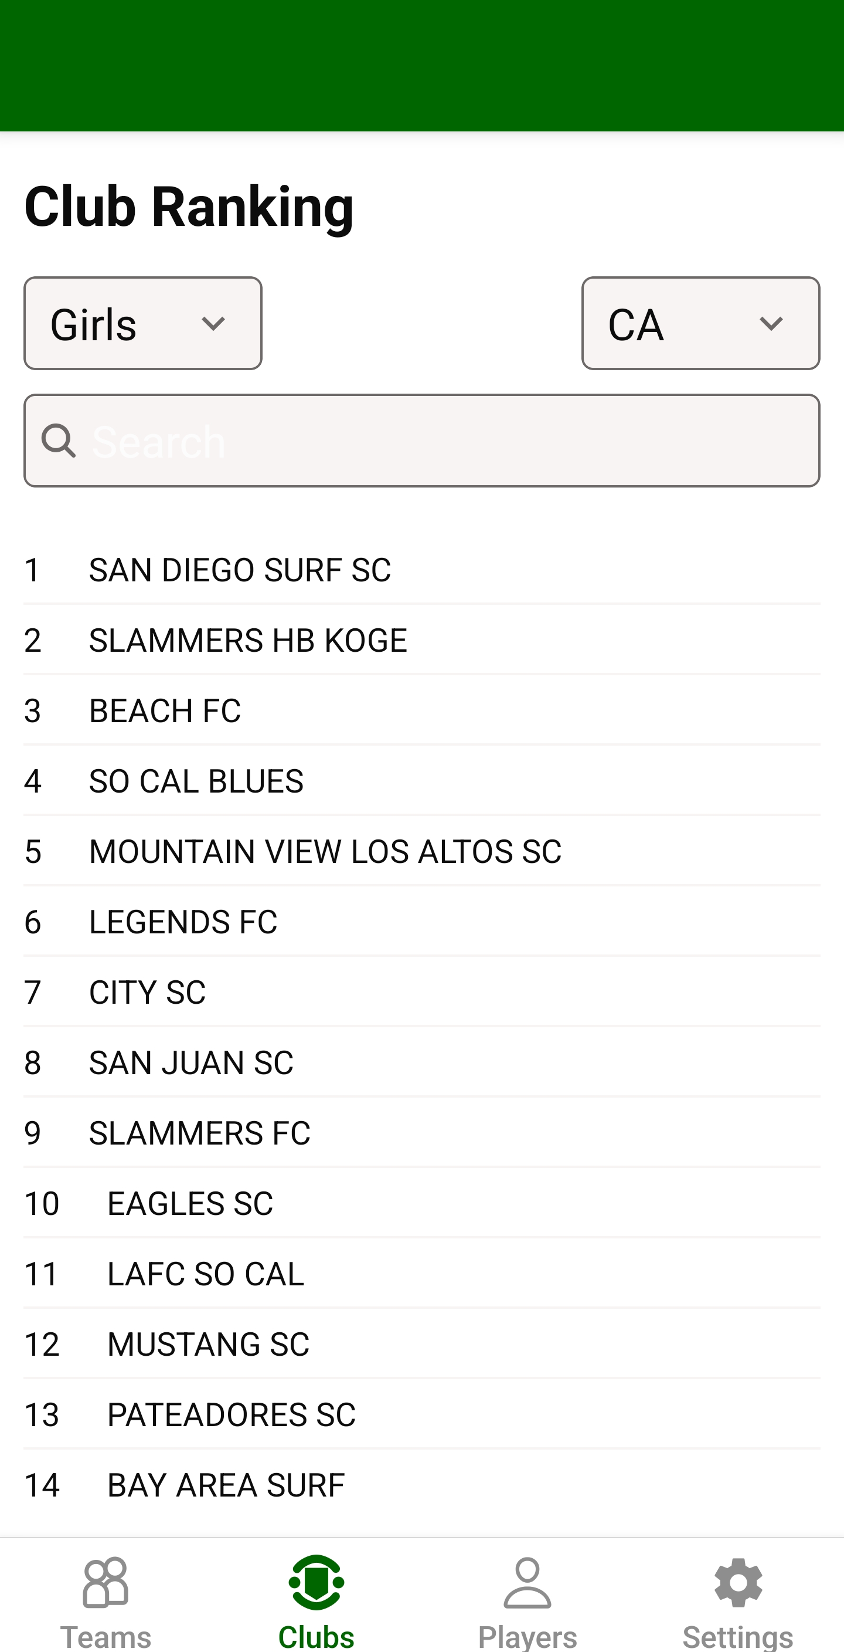Select Pateadores SC entry
Viewport: 844px width, 1652px height.
point(231,1416)
